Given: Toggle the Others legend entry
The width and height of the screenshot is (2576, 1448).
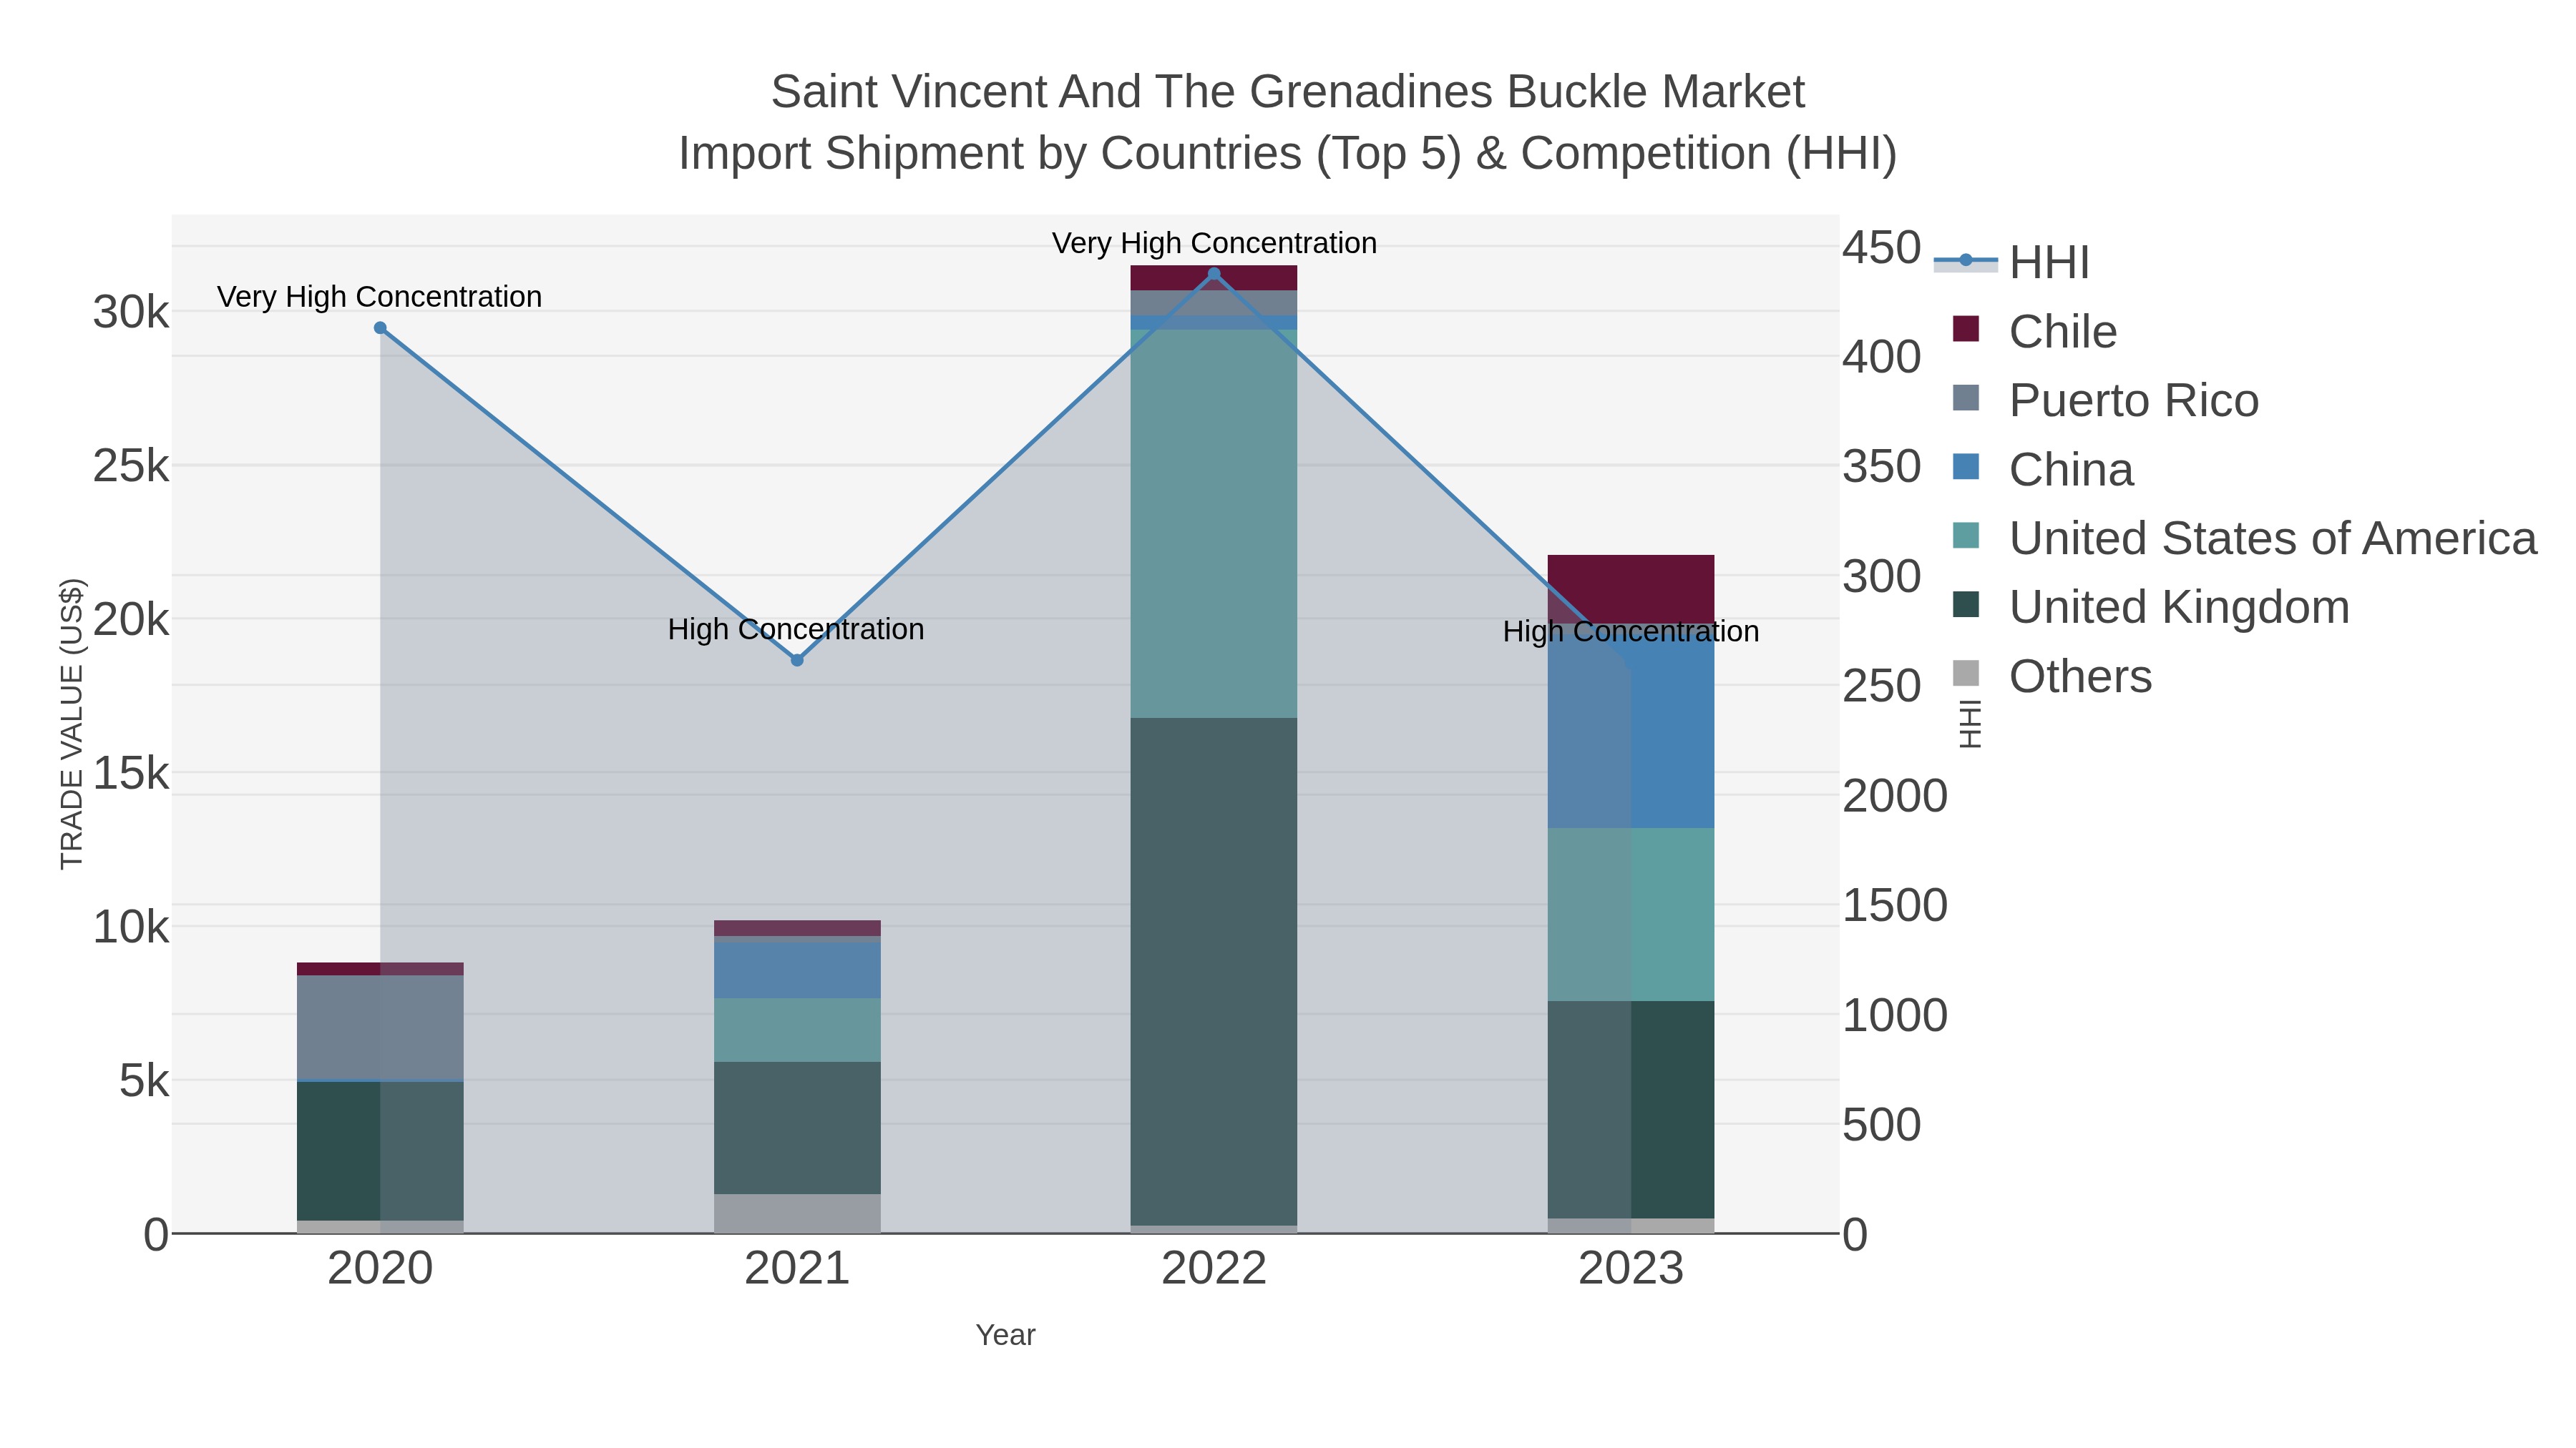Looking at the screenshot, I should point(2051,676).
